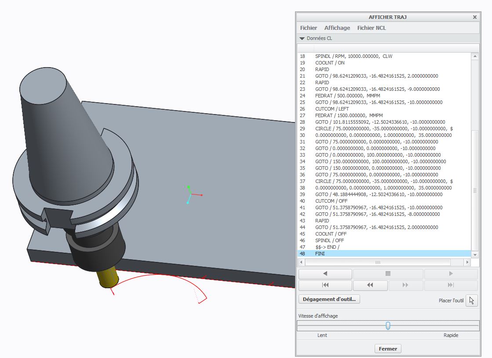This screenshot has width=492, height=358.
Task: Click the Dégagement d'outil... button
Action: click(329, 299)
